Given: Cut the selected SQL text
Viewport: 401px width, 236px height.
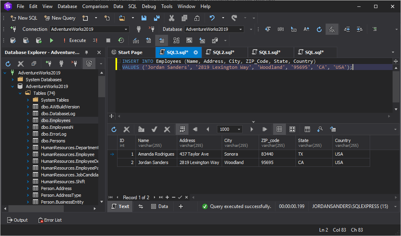Looking at the screenshot, I should (171, 18).
